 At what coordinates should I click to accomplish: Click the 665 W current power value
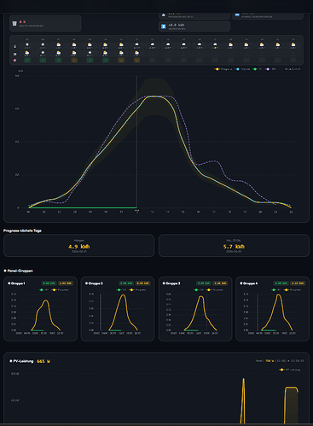click(x=43, y=361)
